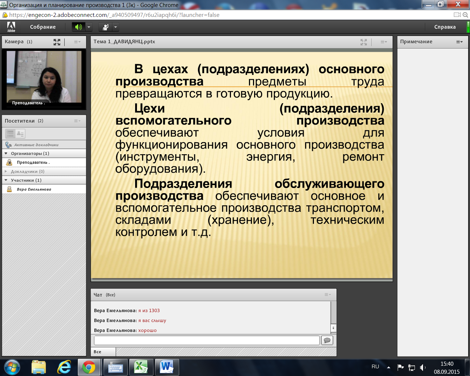Maximize the Камера pod to full screen

[57, 42]
